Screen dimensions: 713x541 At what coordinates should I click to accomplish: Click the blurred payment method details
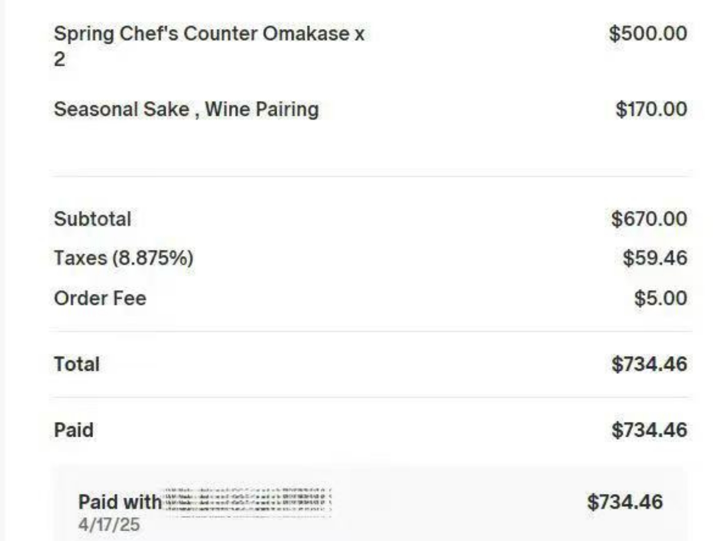(248, 501)
